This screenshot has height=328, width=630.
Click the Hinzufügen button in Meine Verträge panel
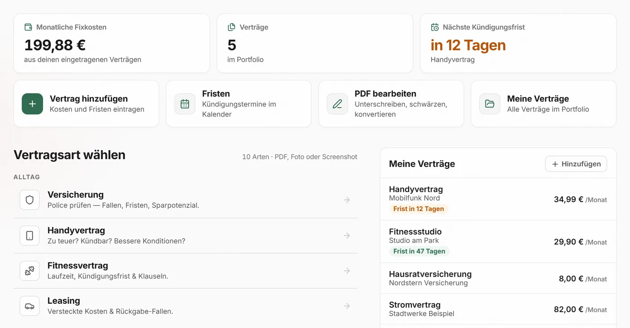576,164
